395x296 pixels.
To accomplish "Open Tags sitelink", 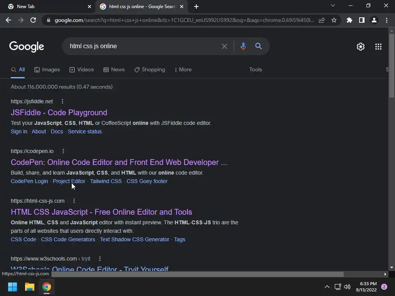I will click(x=180, y=239).
